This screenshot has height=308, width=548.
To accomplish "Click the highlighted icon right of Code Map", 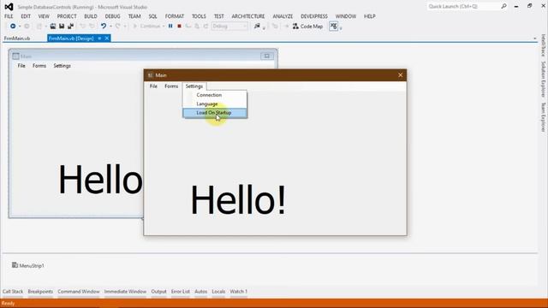I will [x=333, y=27].
